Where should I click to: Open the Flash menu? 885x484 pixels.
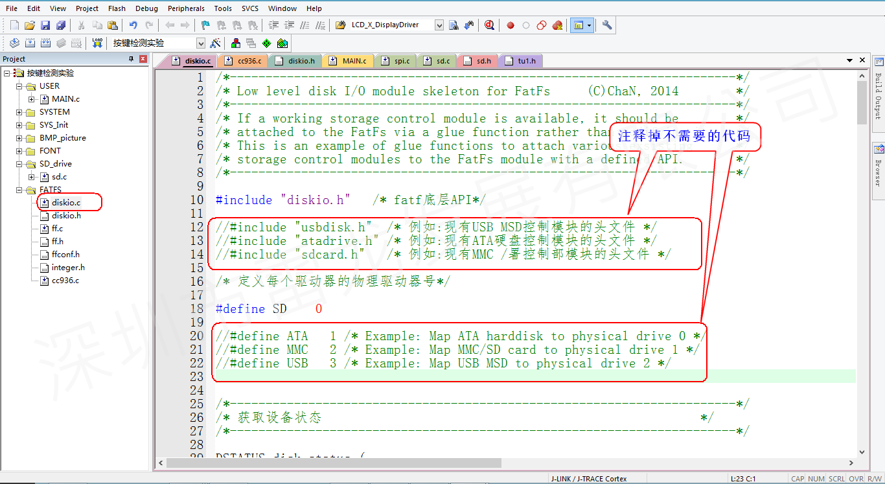[x=117, y=8]
